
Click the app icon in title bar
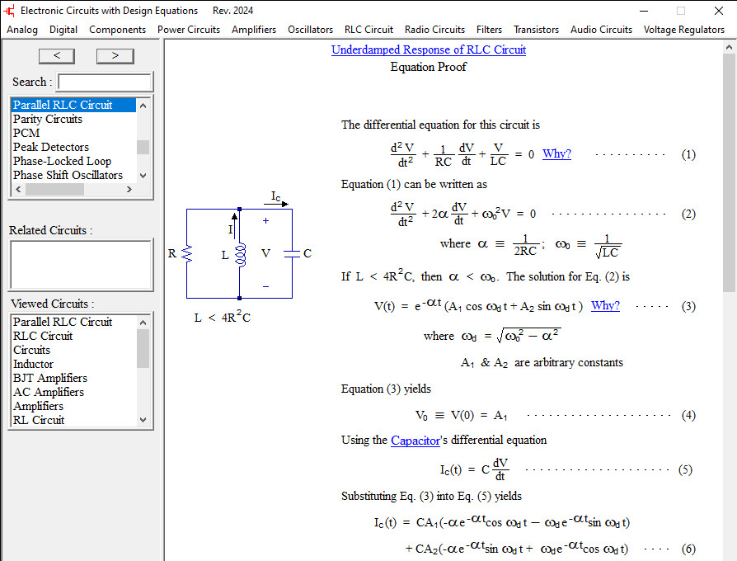(x=9, y=11)
